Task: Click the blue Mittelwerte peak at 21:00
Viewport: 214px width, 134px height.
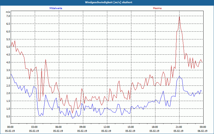Action: tap(179, 76)
